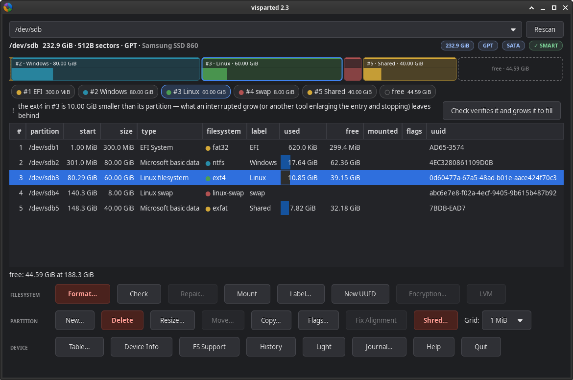573x380 pixels.
Task: Click the visparted app icon in title bar
Action: coord(8,7)
